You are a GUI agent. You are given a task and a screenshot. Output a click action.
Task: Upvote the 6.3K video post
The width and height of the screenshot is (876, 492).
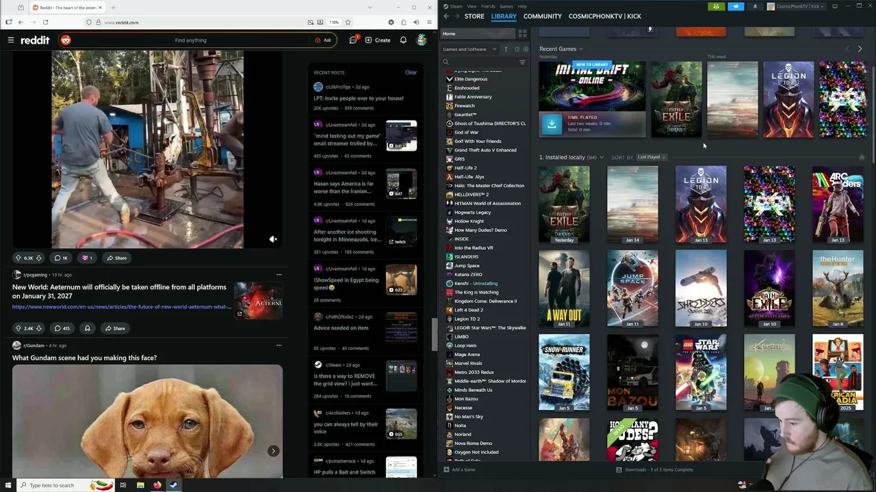tap(18, 258)
